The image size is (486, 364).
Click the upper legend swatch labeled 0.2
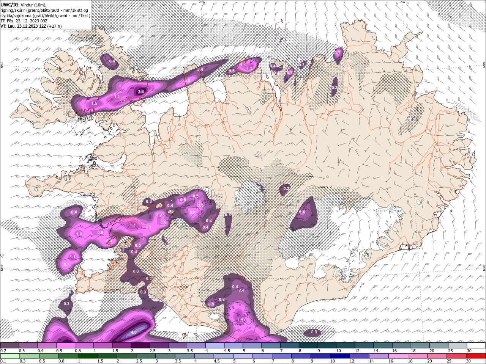tap(9, 346)
